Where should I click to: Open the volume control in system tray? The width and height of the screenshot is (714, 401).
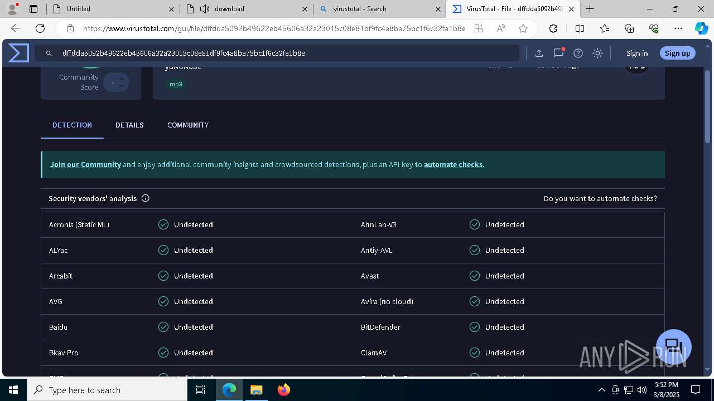[642, 390]
